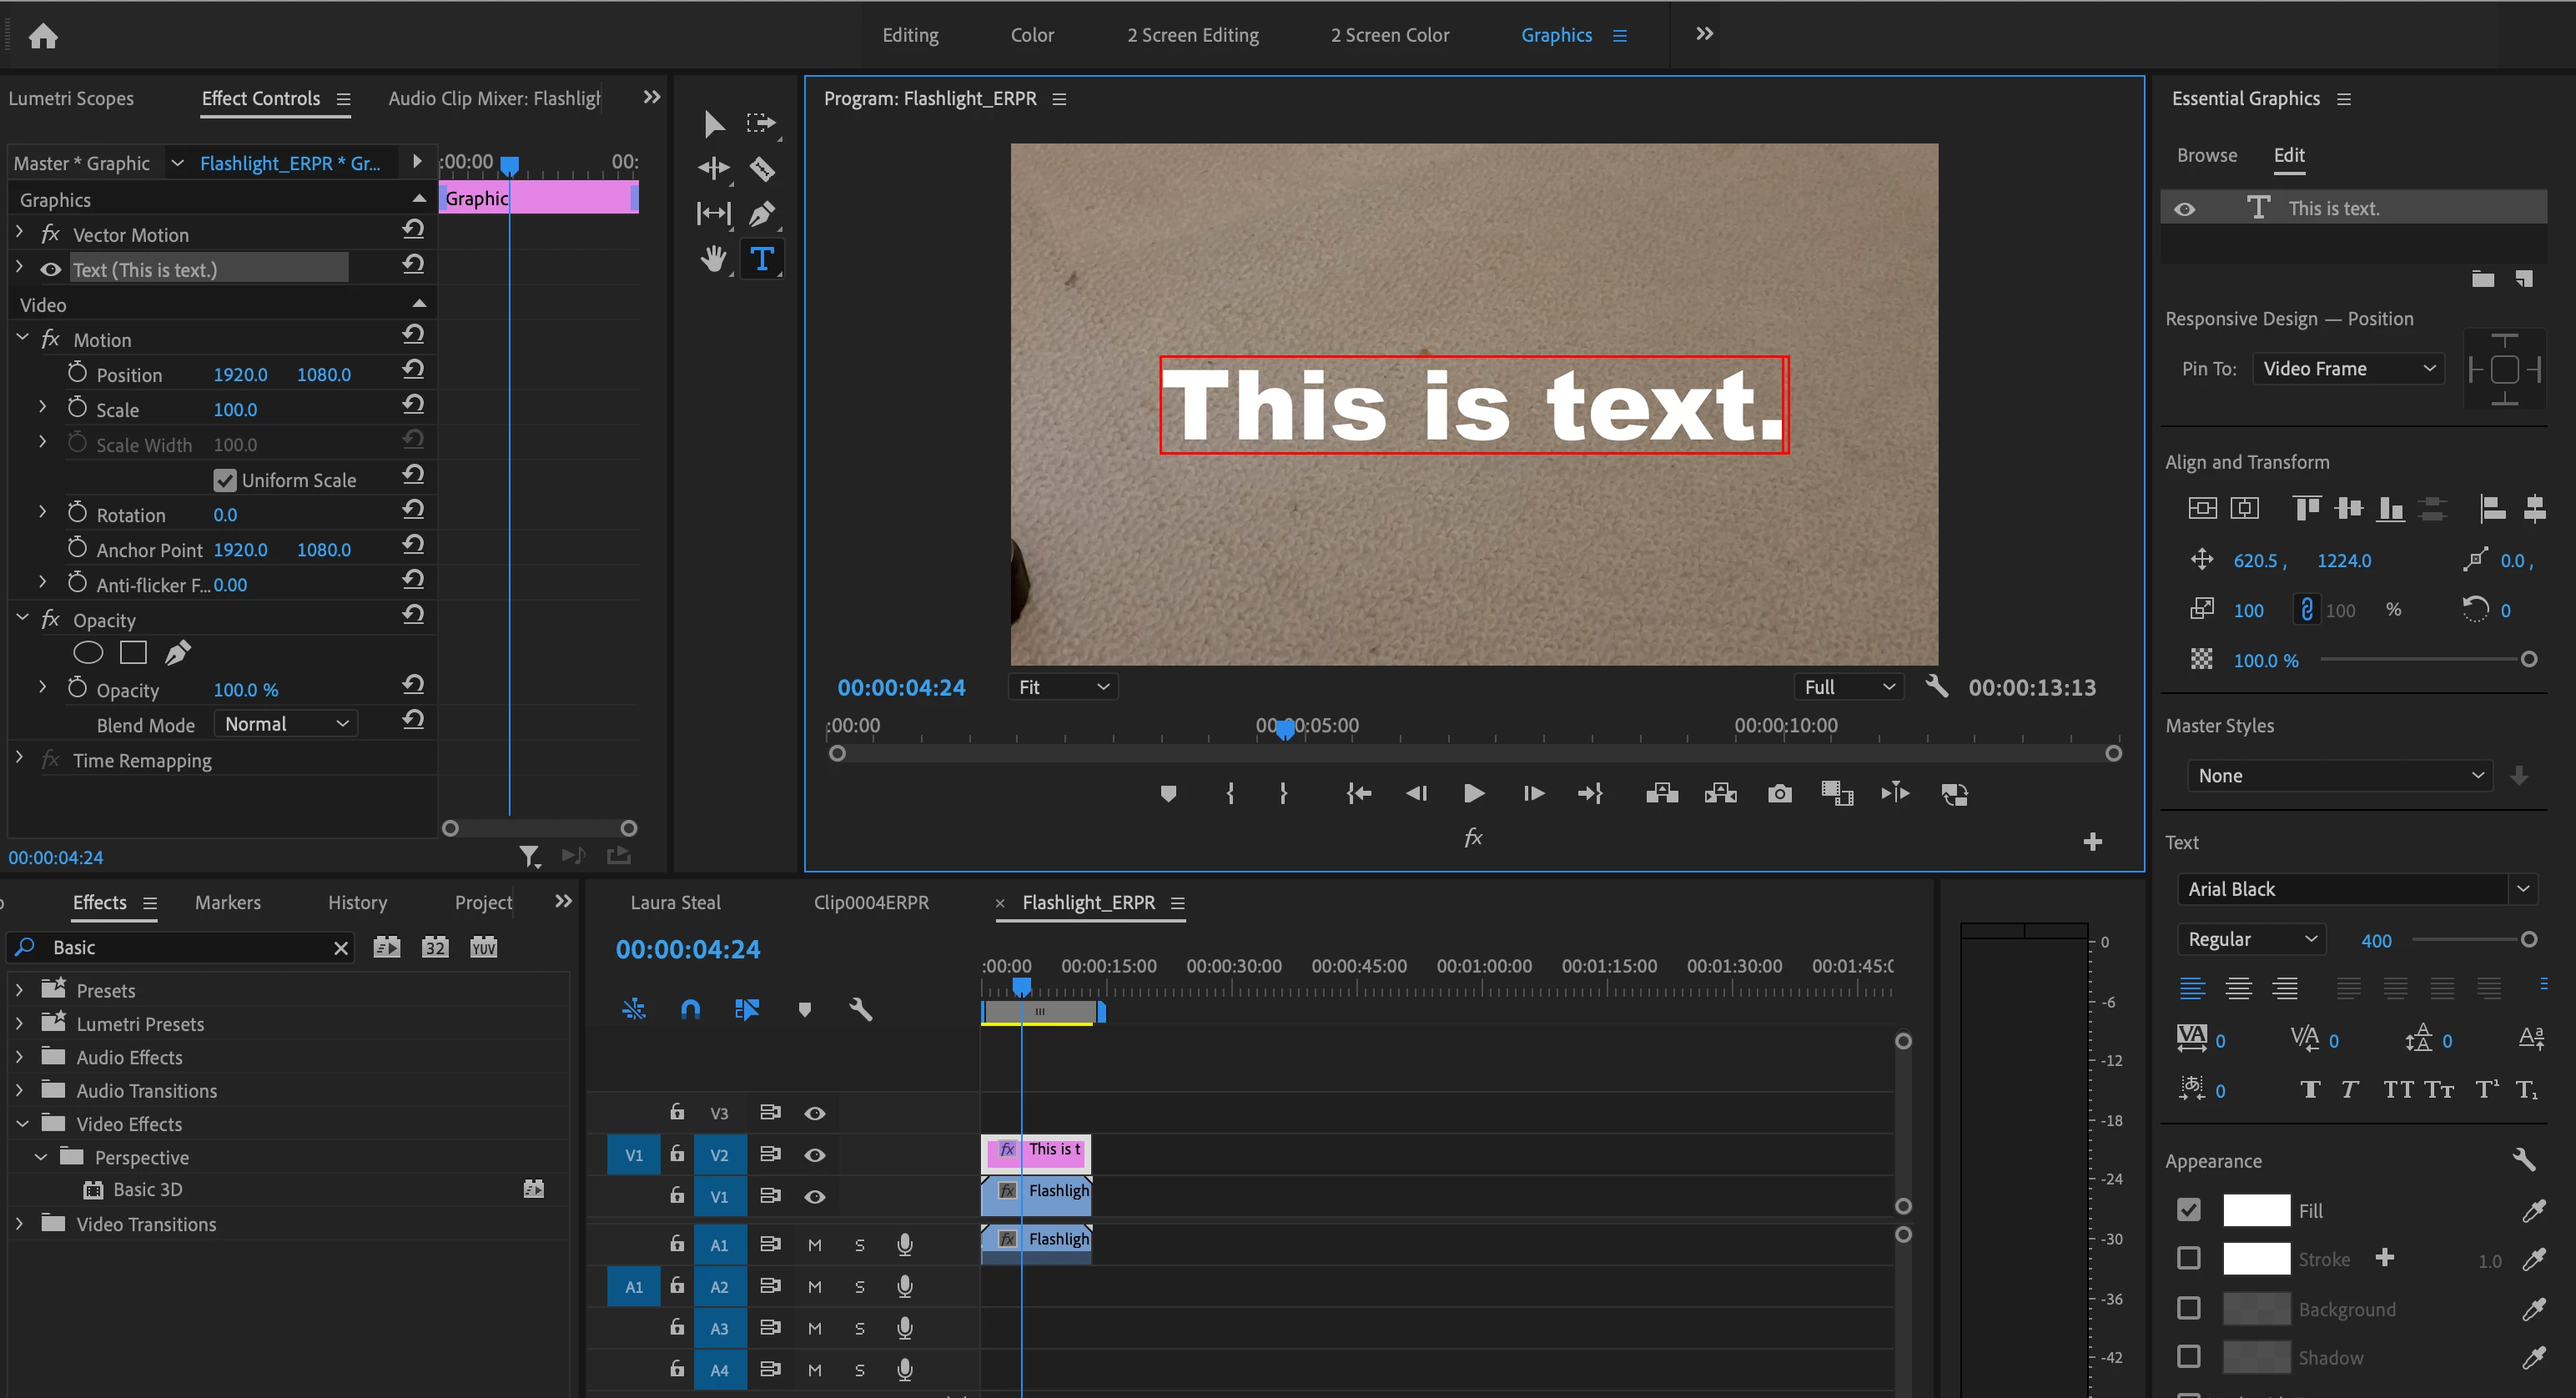Hide the 'This is text.' layer eye

[2185, 209]
